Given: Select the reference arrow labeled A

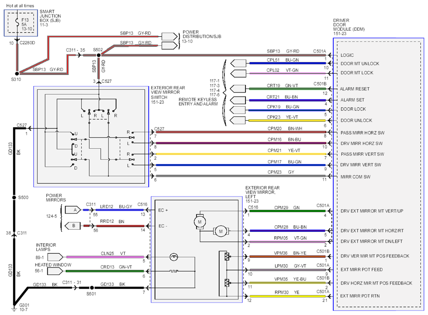Looking at the screenshot, I should tap(73, 210).
